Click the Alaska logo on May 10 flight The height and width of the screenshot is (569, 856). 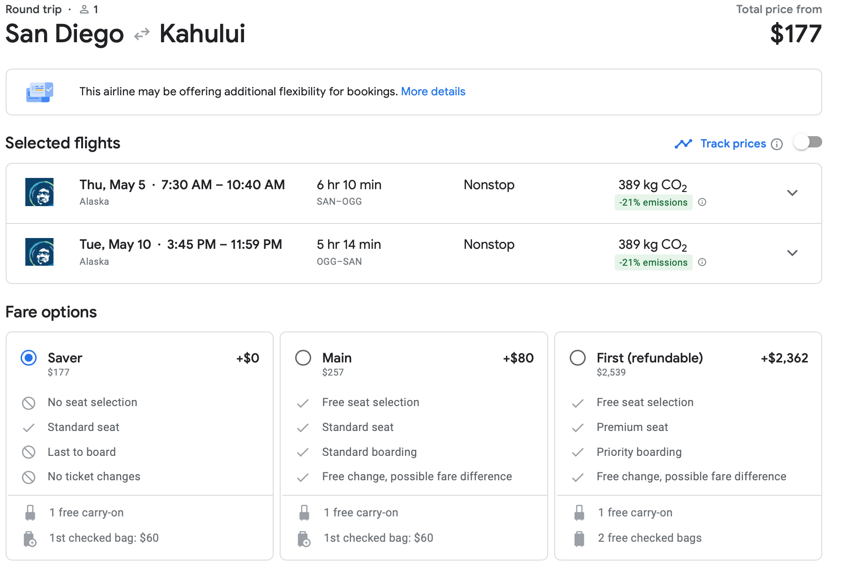click(39, 252)
